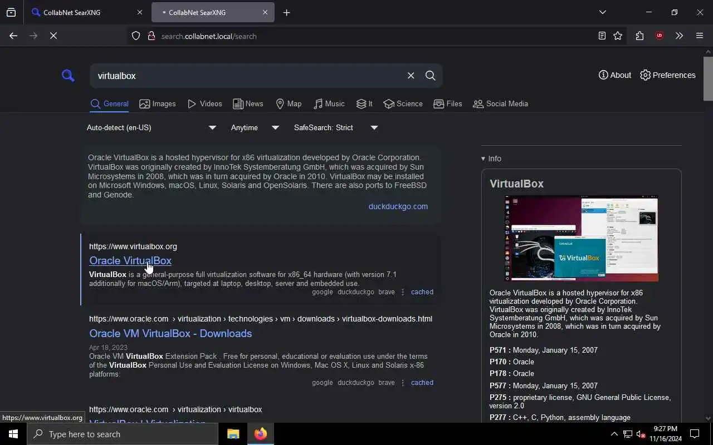Open search Preferences
The width and height of the screenshot is (713, 445).
[x=668, y=75]
